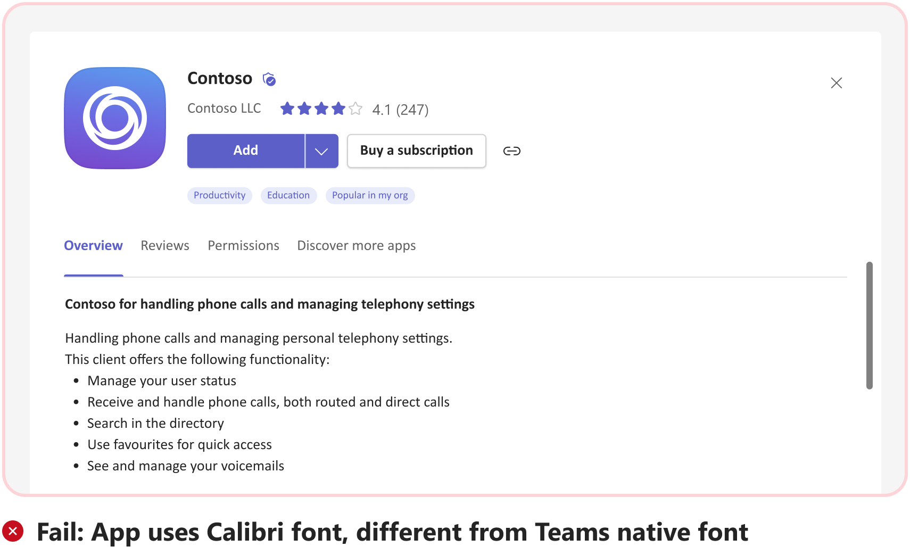Click the star rating icons
This screenshot has height=547, width=910.
321,109
